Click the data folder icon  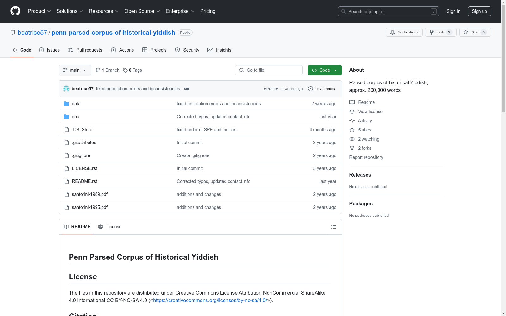click(66, 104)
